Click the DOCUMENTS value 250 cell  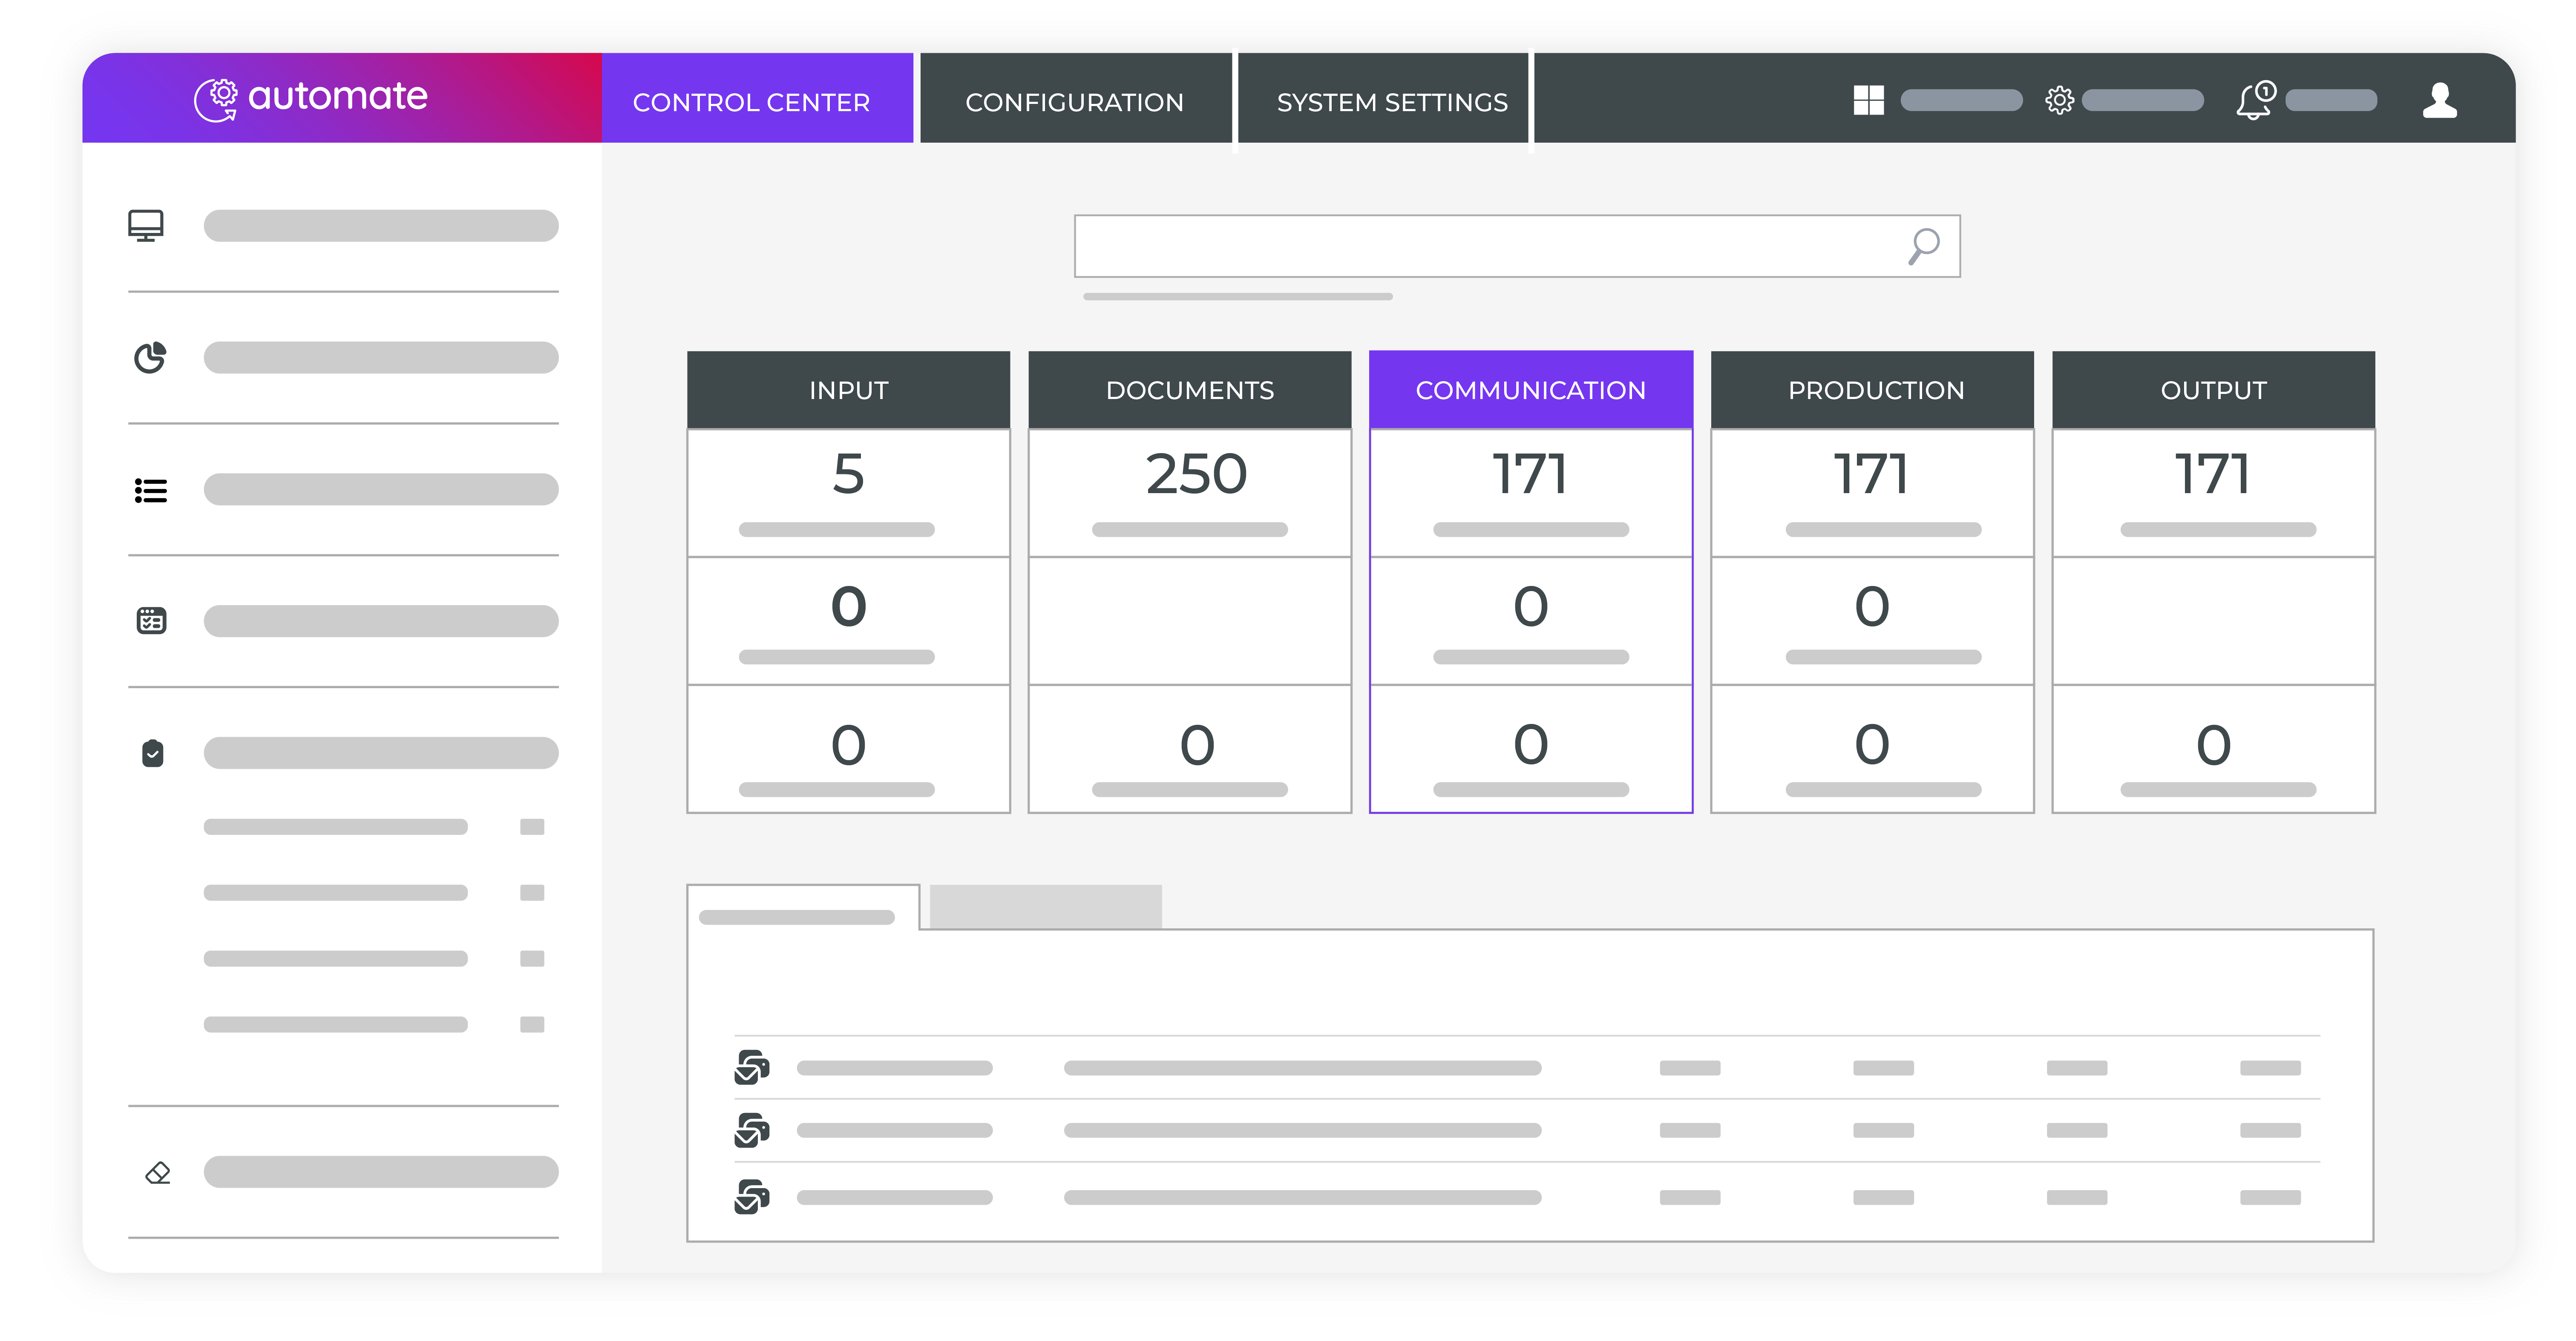(1190, 493)
